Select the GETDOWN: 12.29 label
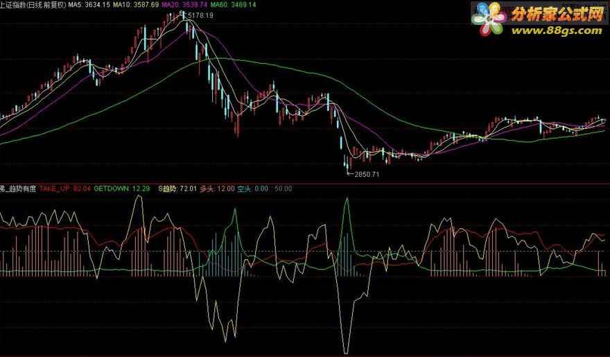 [x=122, y=189]
